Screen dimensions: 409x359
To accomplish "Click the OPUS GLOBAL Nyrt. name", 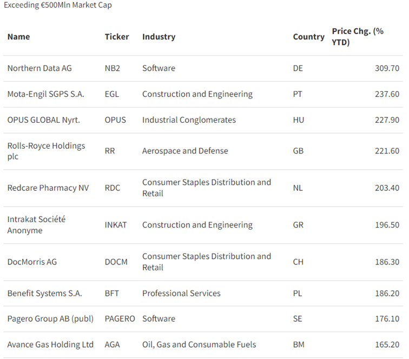I will (43, 120).
